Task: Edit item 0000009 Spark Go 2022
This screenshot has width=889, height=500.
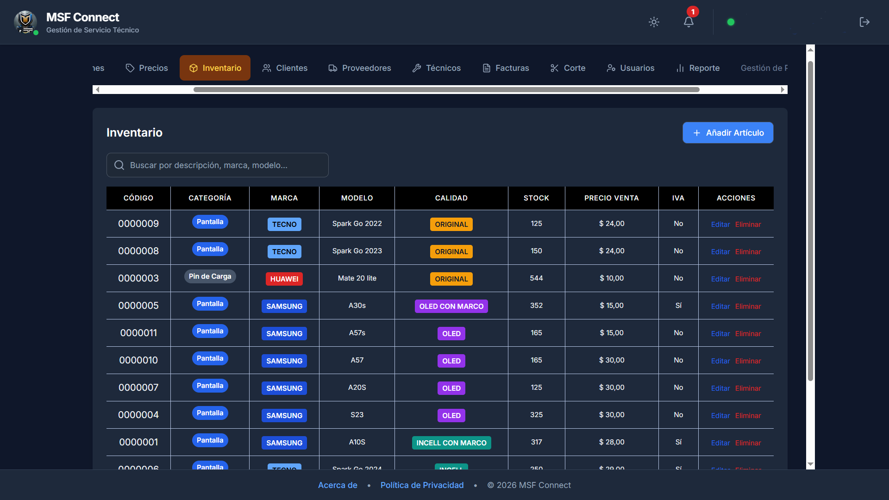Action: (720, 225)
